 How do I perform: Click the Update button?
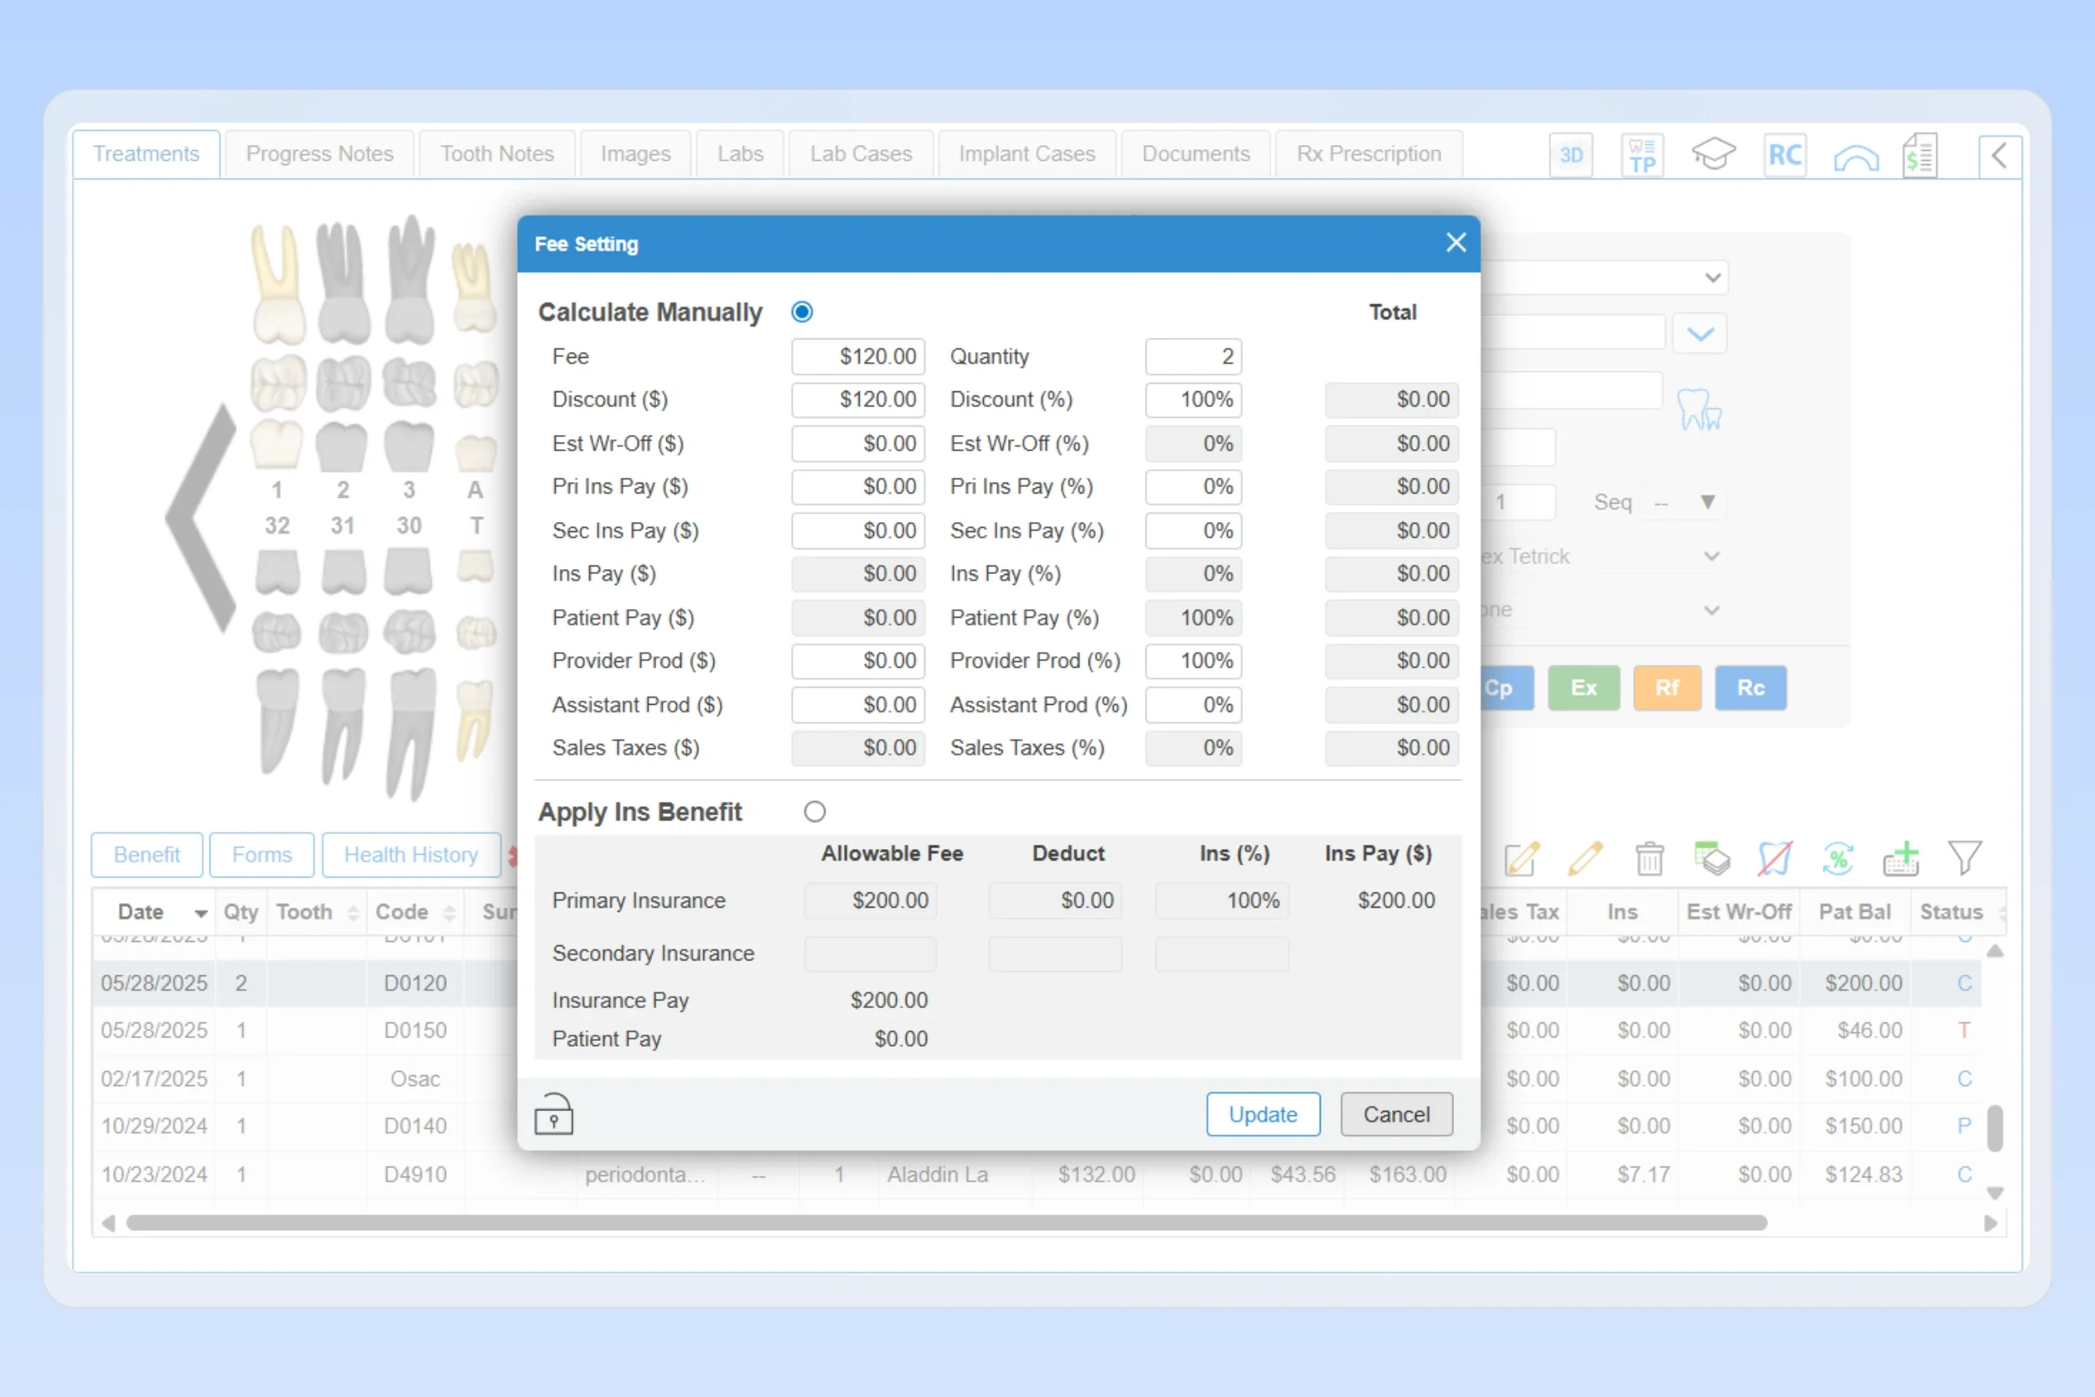click(1262, 1114)
